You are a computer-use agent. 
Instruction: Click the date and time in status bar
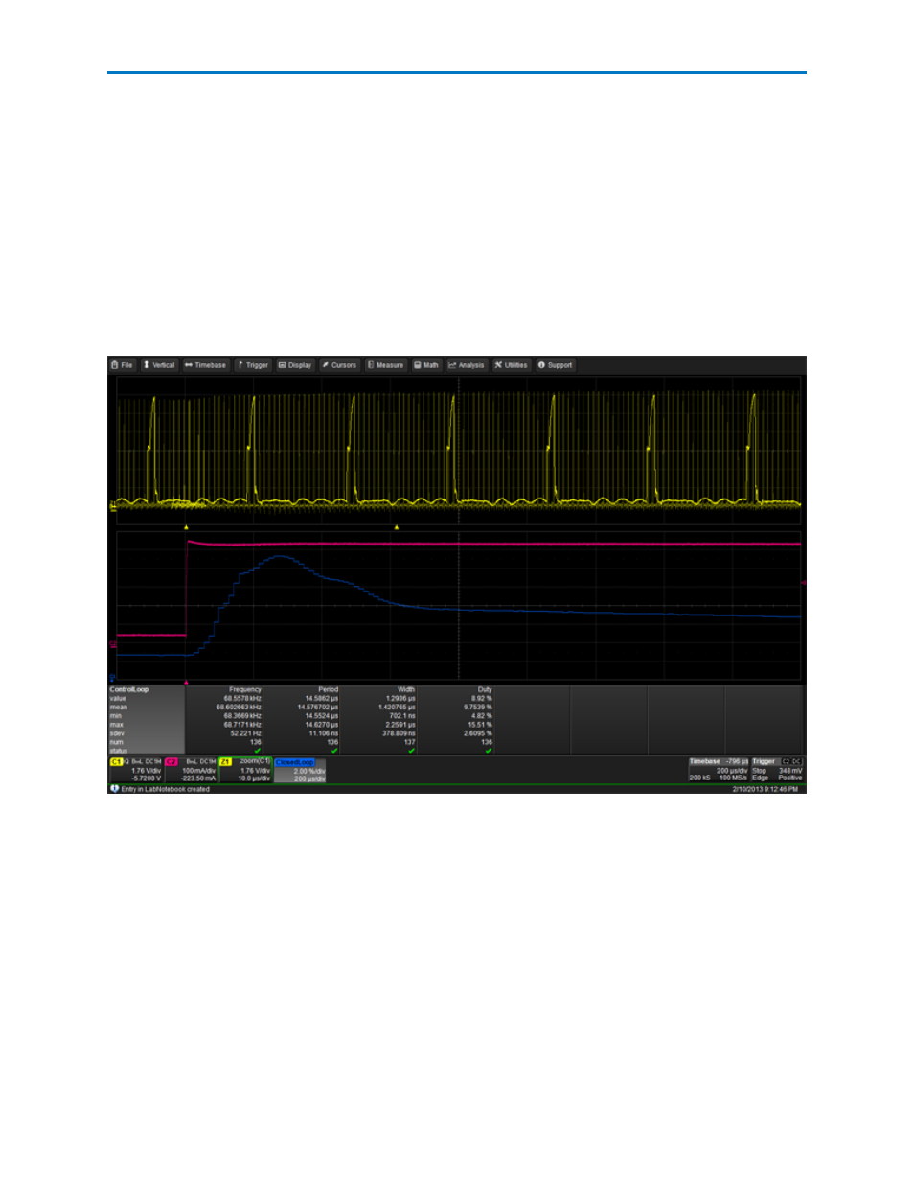tap(765, 789)
